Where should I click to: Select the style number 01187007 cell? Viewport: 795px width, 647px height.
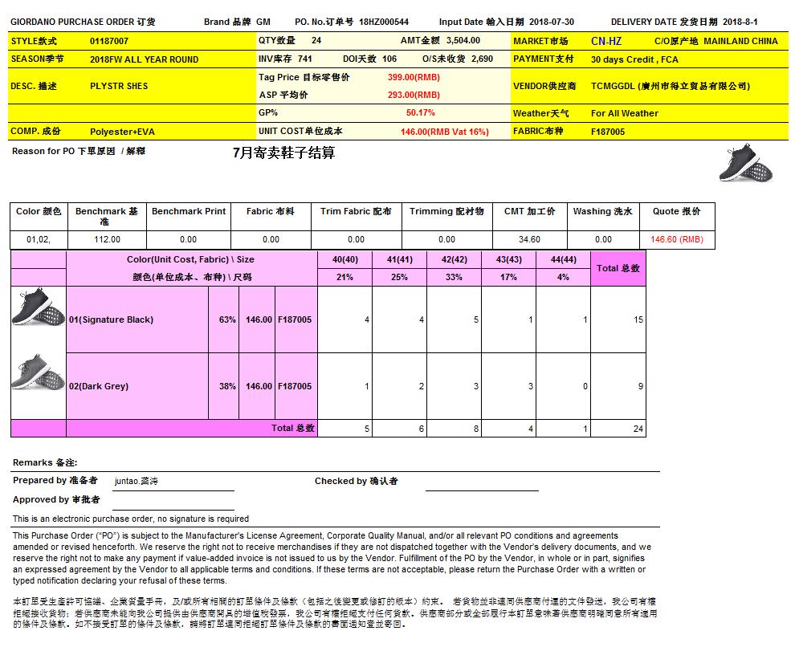(x=109, y=41)
